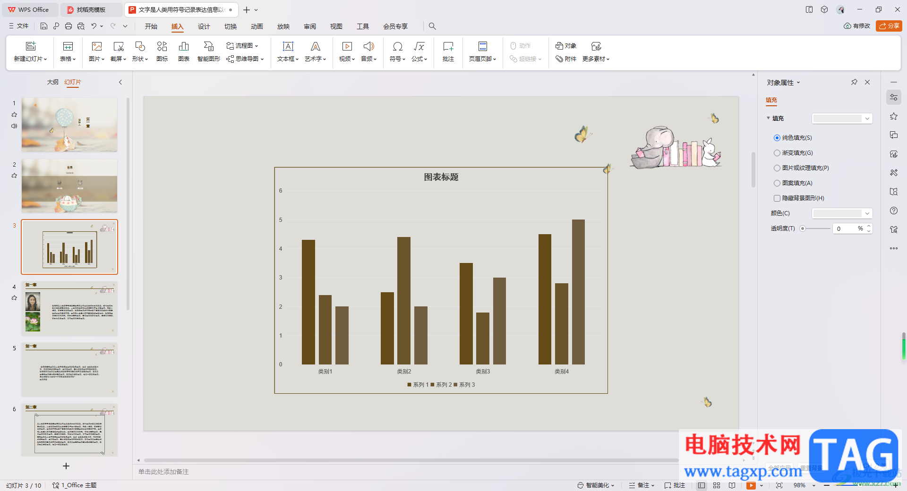Click fit-slide-to-window icon in status bar
Image resolution: width=907 pixels, height=491 pixels.
779,485
